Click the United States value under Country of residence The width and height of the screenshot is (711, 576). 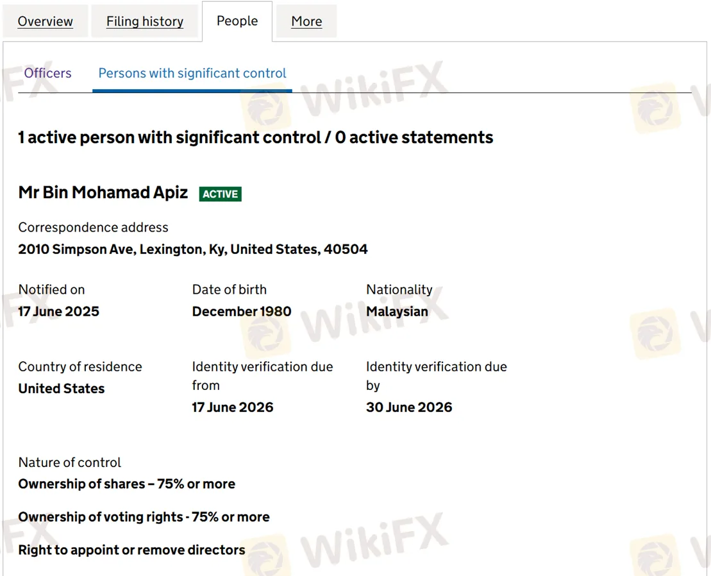coord(62,389)
